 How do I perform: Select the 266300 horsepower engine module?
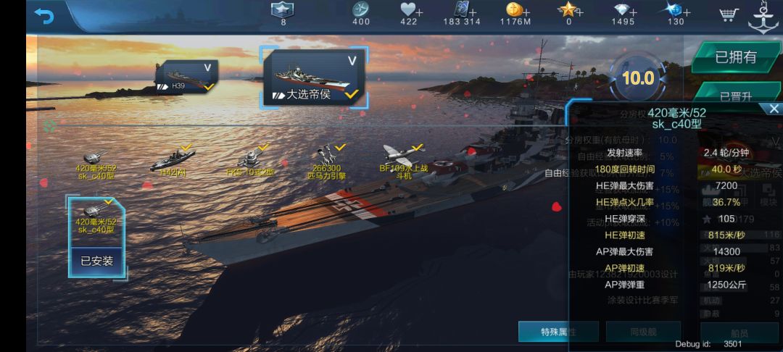(326, 162)
